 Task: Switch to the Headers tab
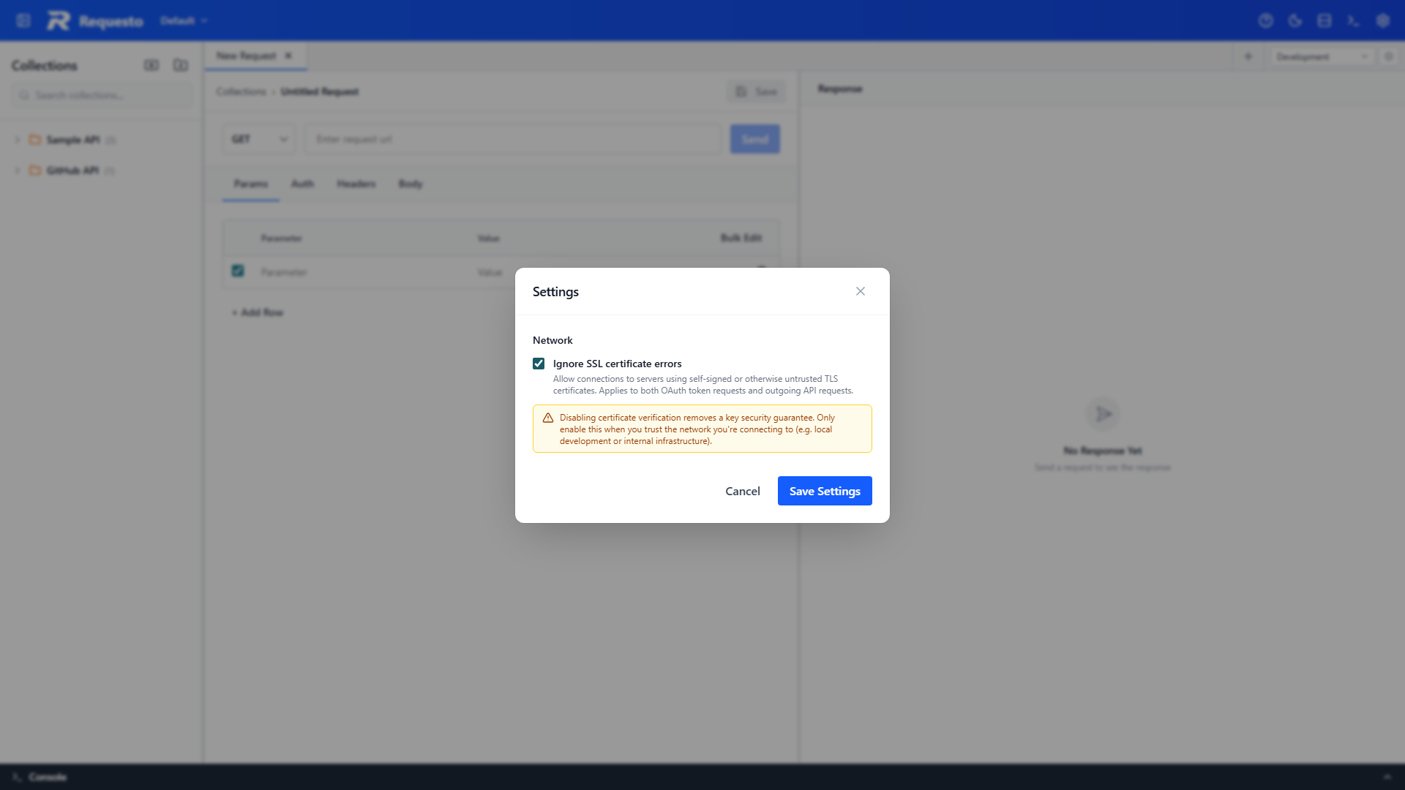click(356, 184)
